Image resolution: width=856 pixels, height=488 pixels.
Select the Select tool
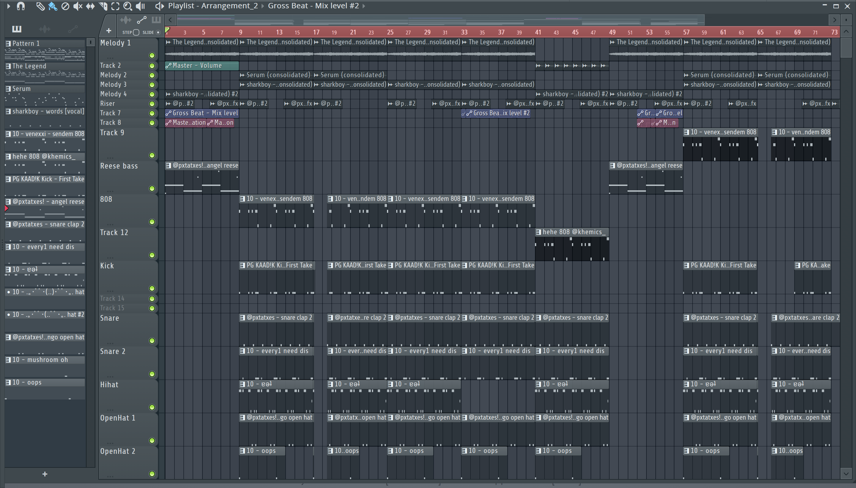(x=115, y=6)
